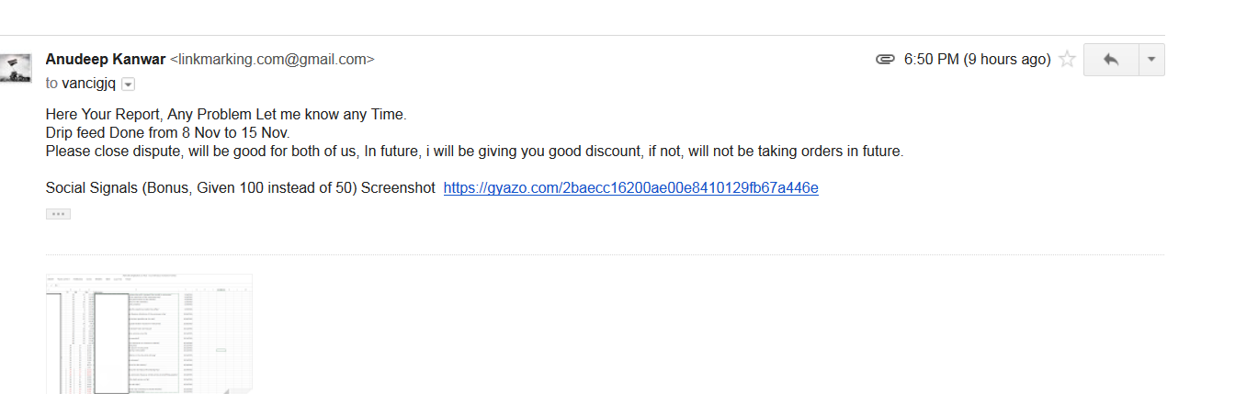Star the message from Anudeep Kanwar
This screenshot has width=1258, height=394.
1067,60
